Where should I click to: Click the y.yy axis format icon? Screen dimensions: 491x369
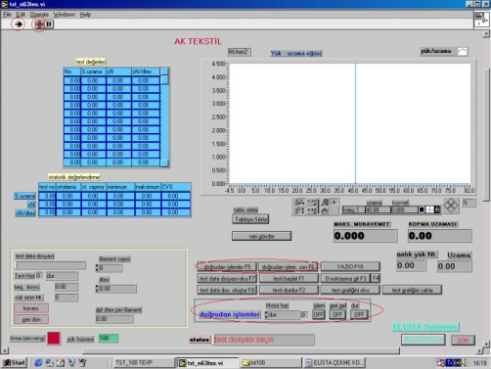click(312, 210)
